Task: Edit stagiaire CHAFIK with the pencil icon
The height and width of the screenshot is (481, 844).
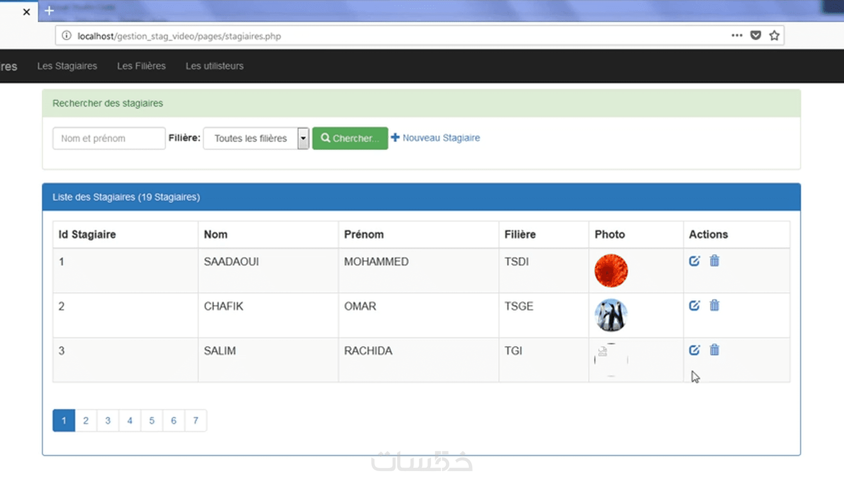Action: coord(694,305)
